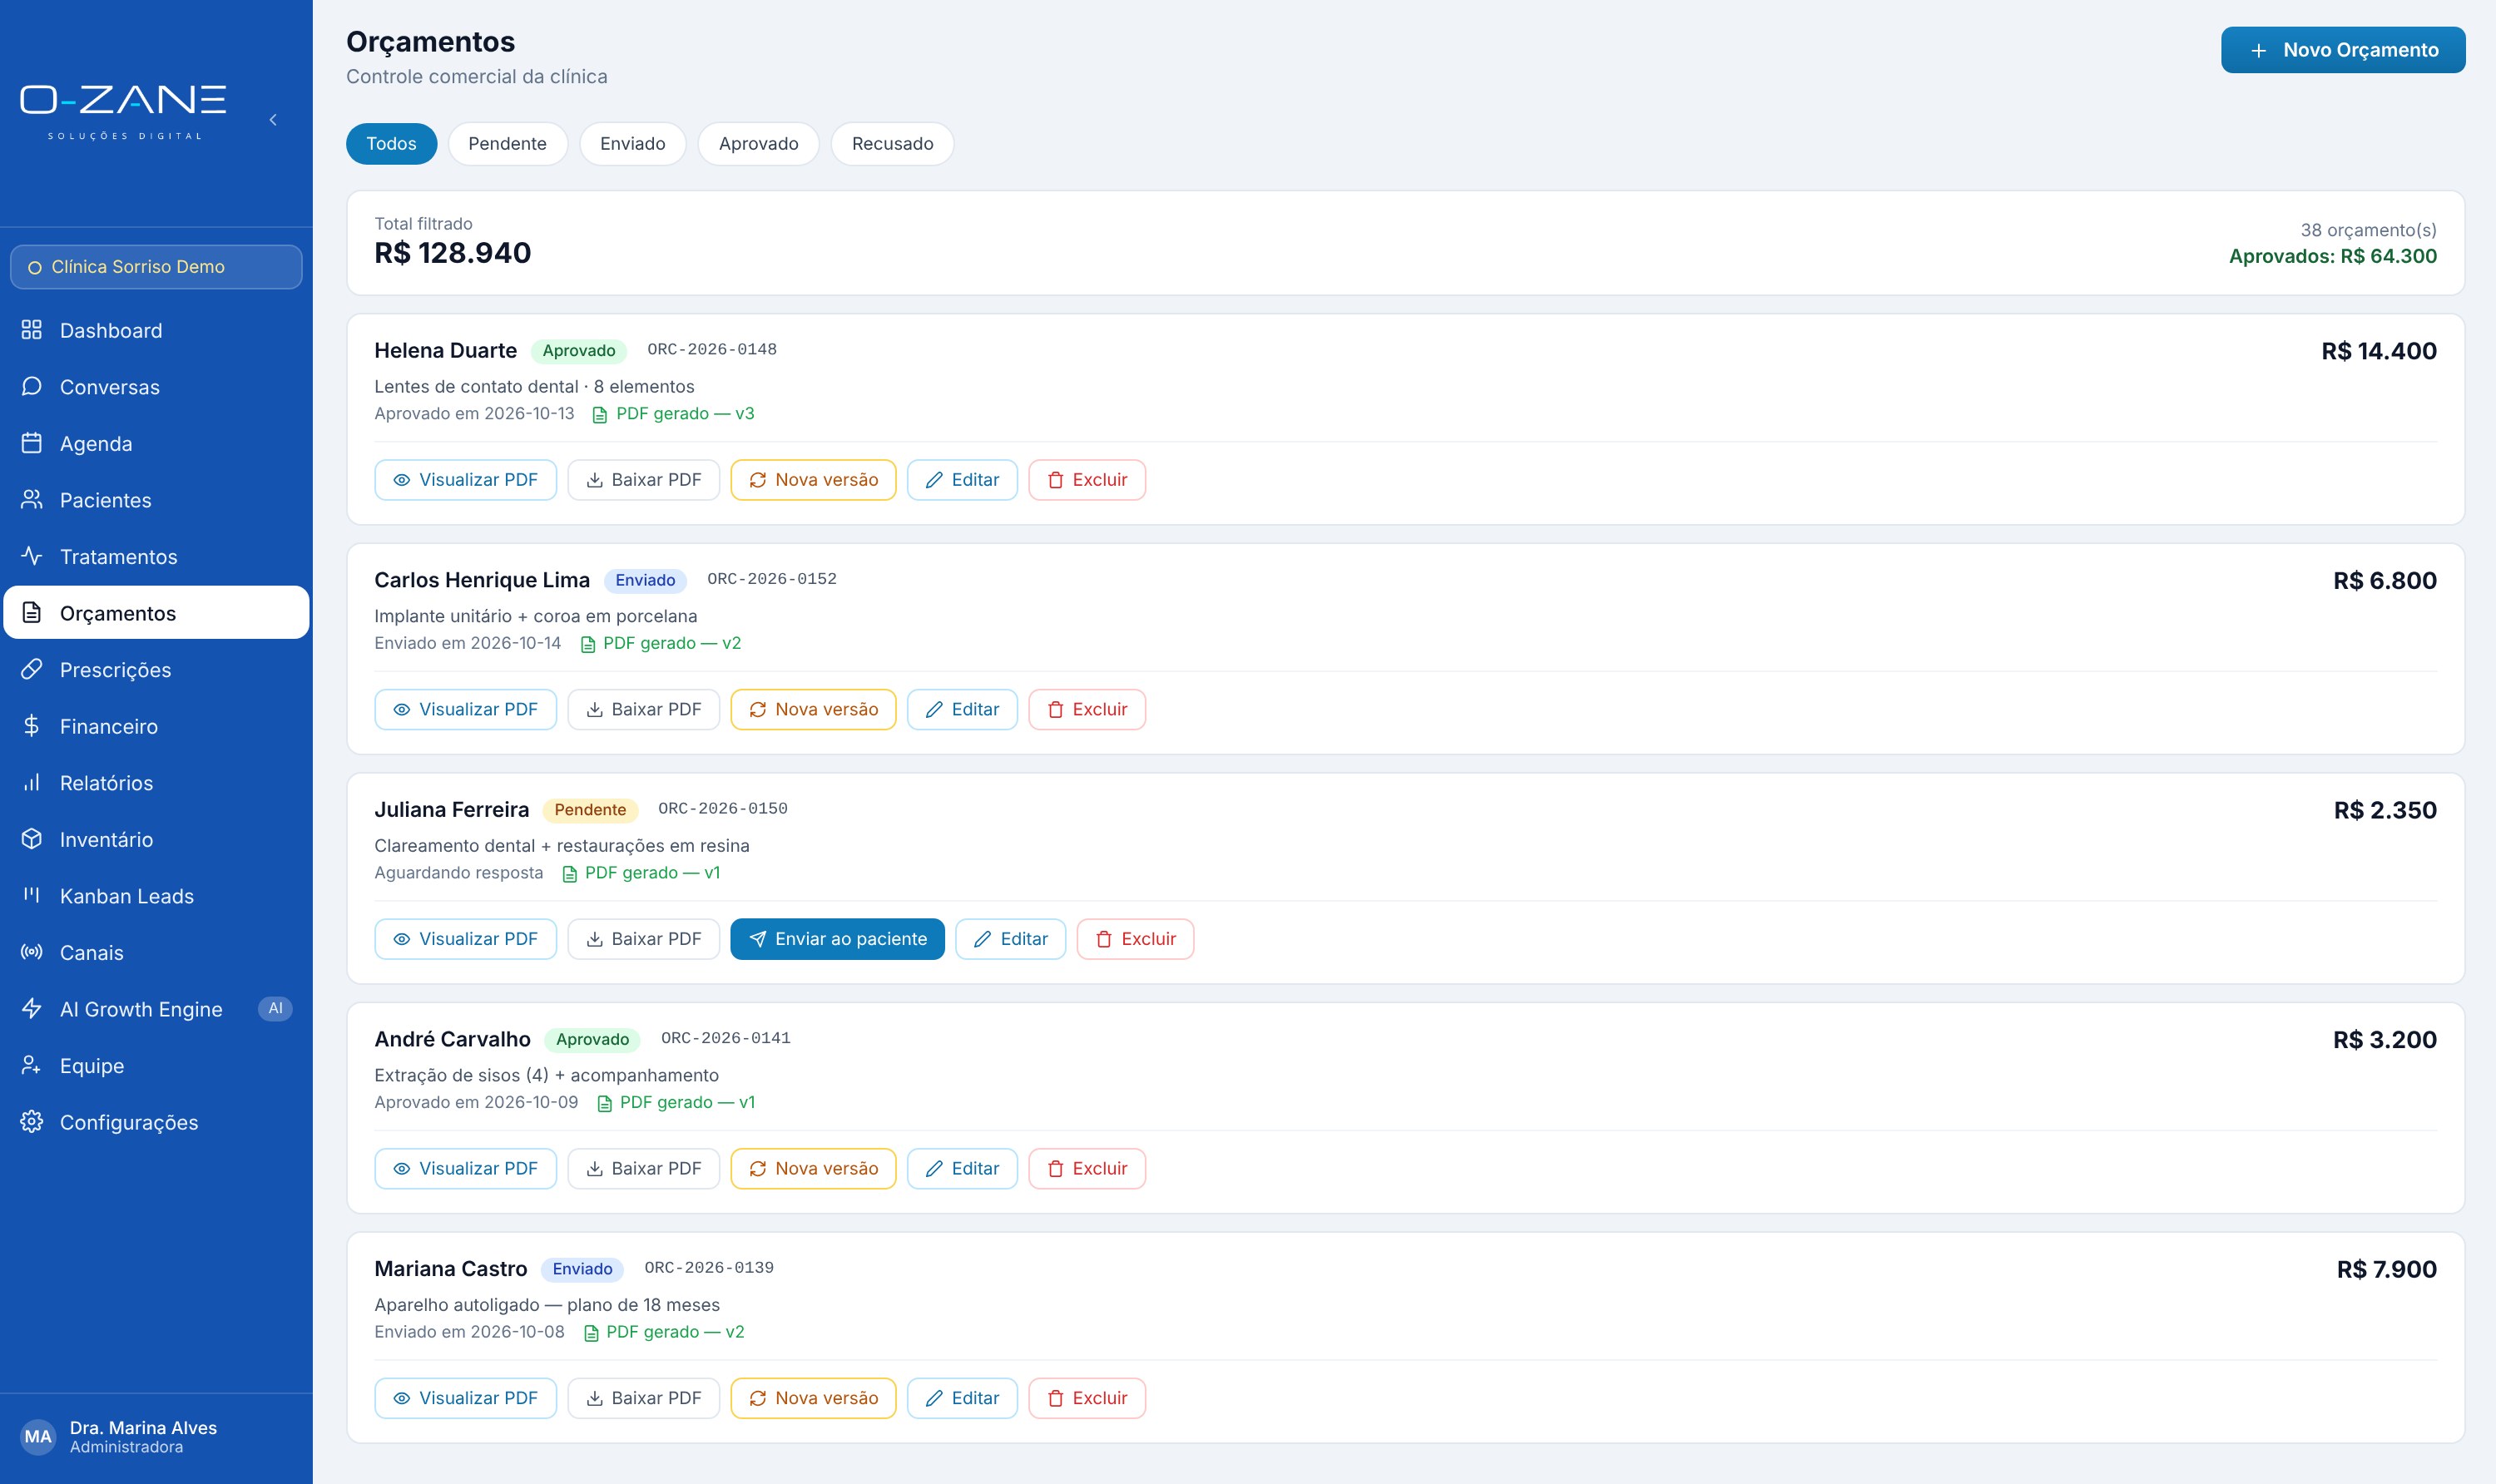Baixar PDF of Carlos Henrique Lima quote
This screenshot has width=2496, height=1484.
tap(643, 709)
